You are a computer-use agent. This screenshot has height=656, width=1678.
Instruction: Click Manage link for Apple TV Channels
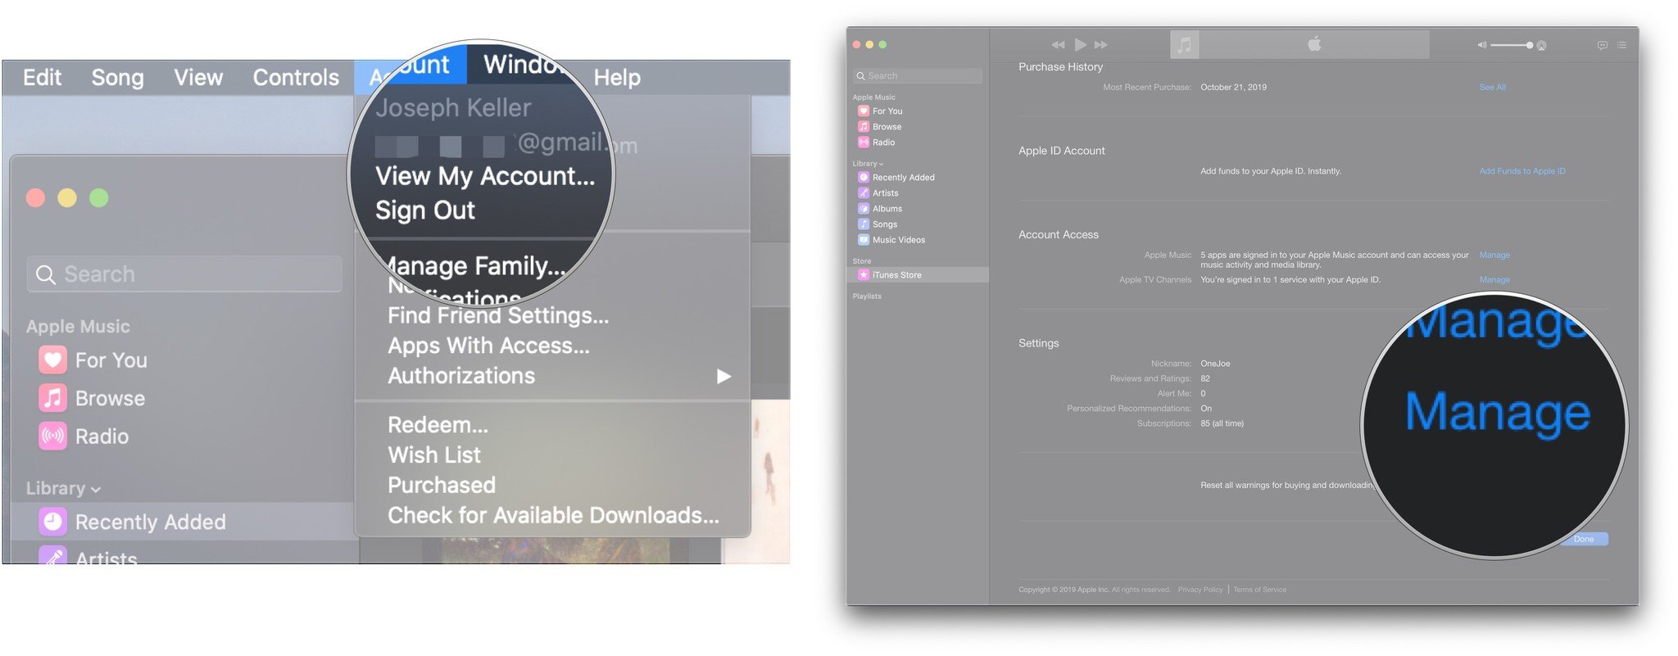point(1494,280)
